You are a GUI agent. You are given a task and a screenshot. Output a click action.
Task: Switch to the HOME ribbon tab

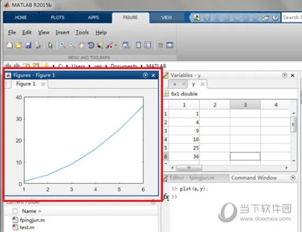click(21, 17)
